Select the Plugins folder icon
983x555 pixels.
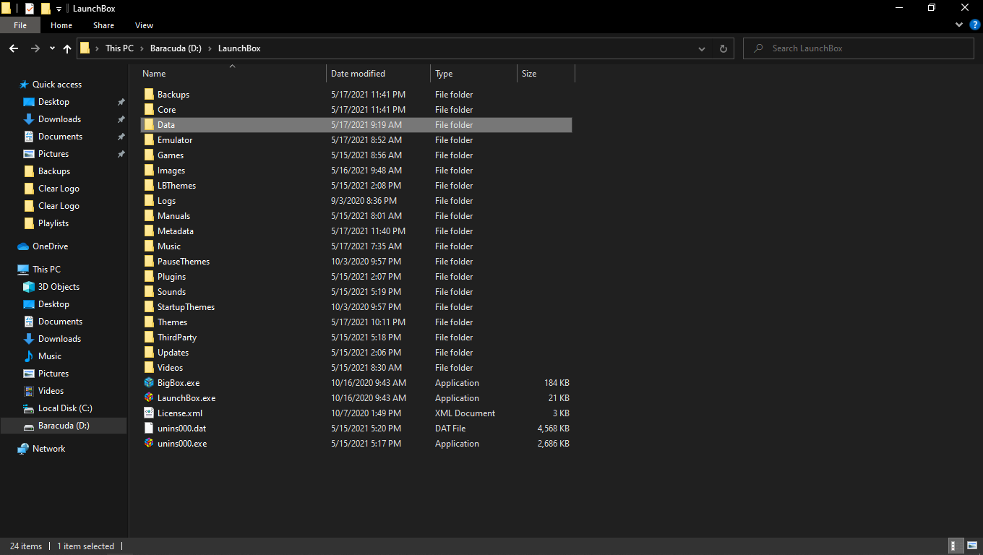(x=149, y=277)
